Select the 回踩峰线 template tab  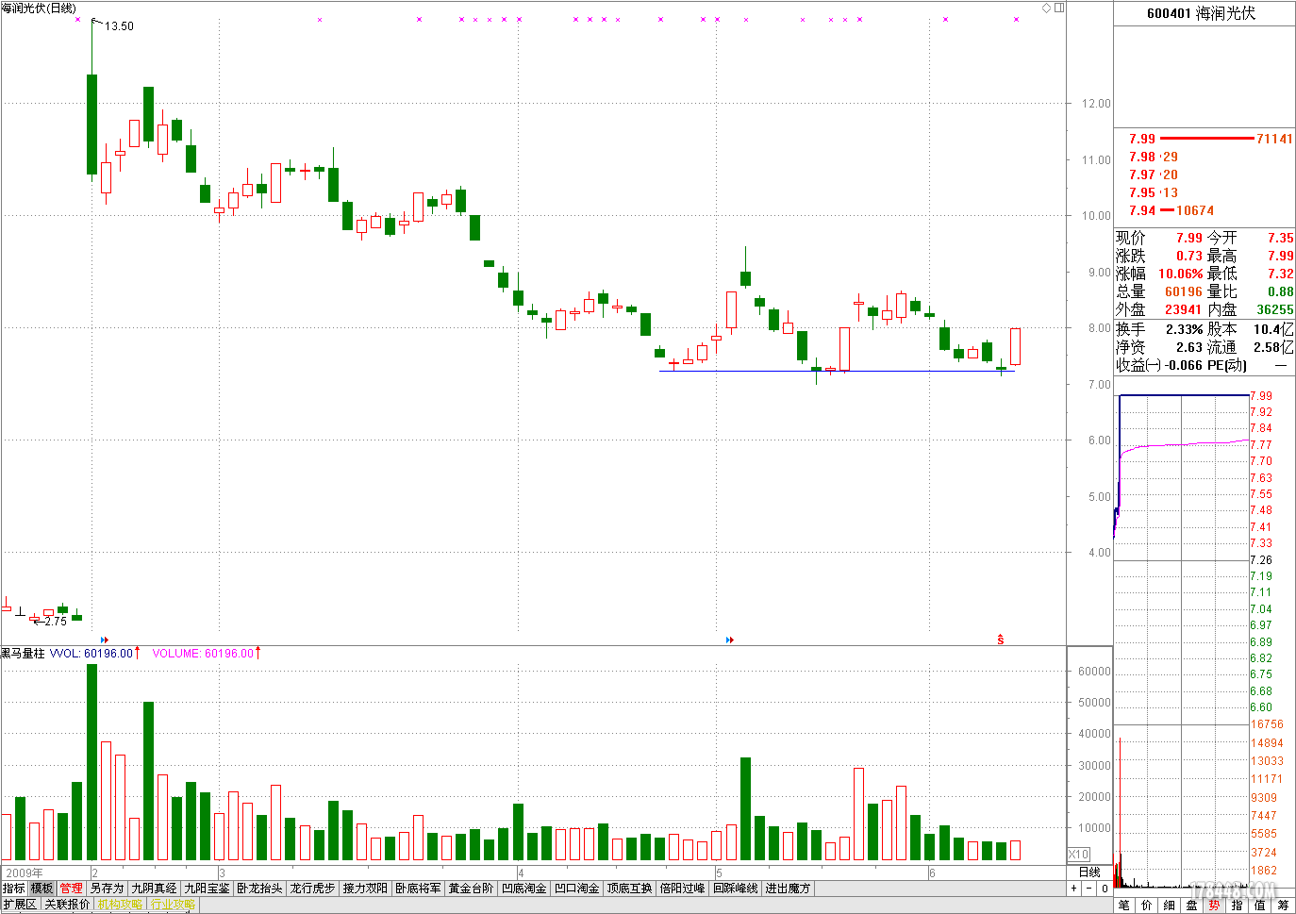735,889
